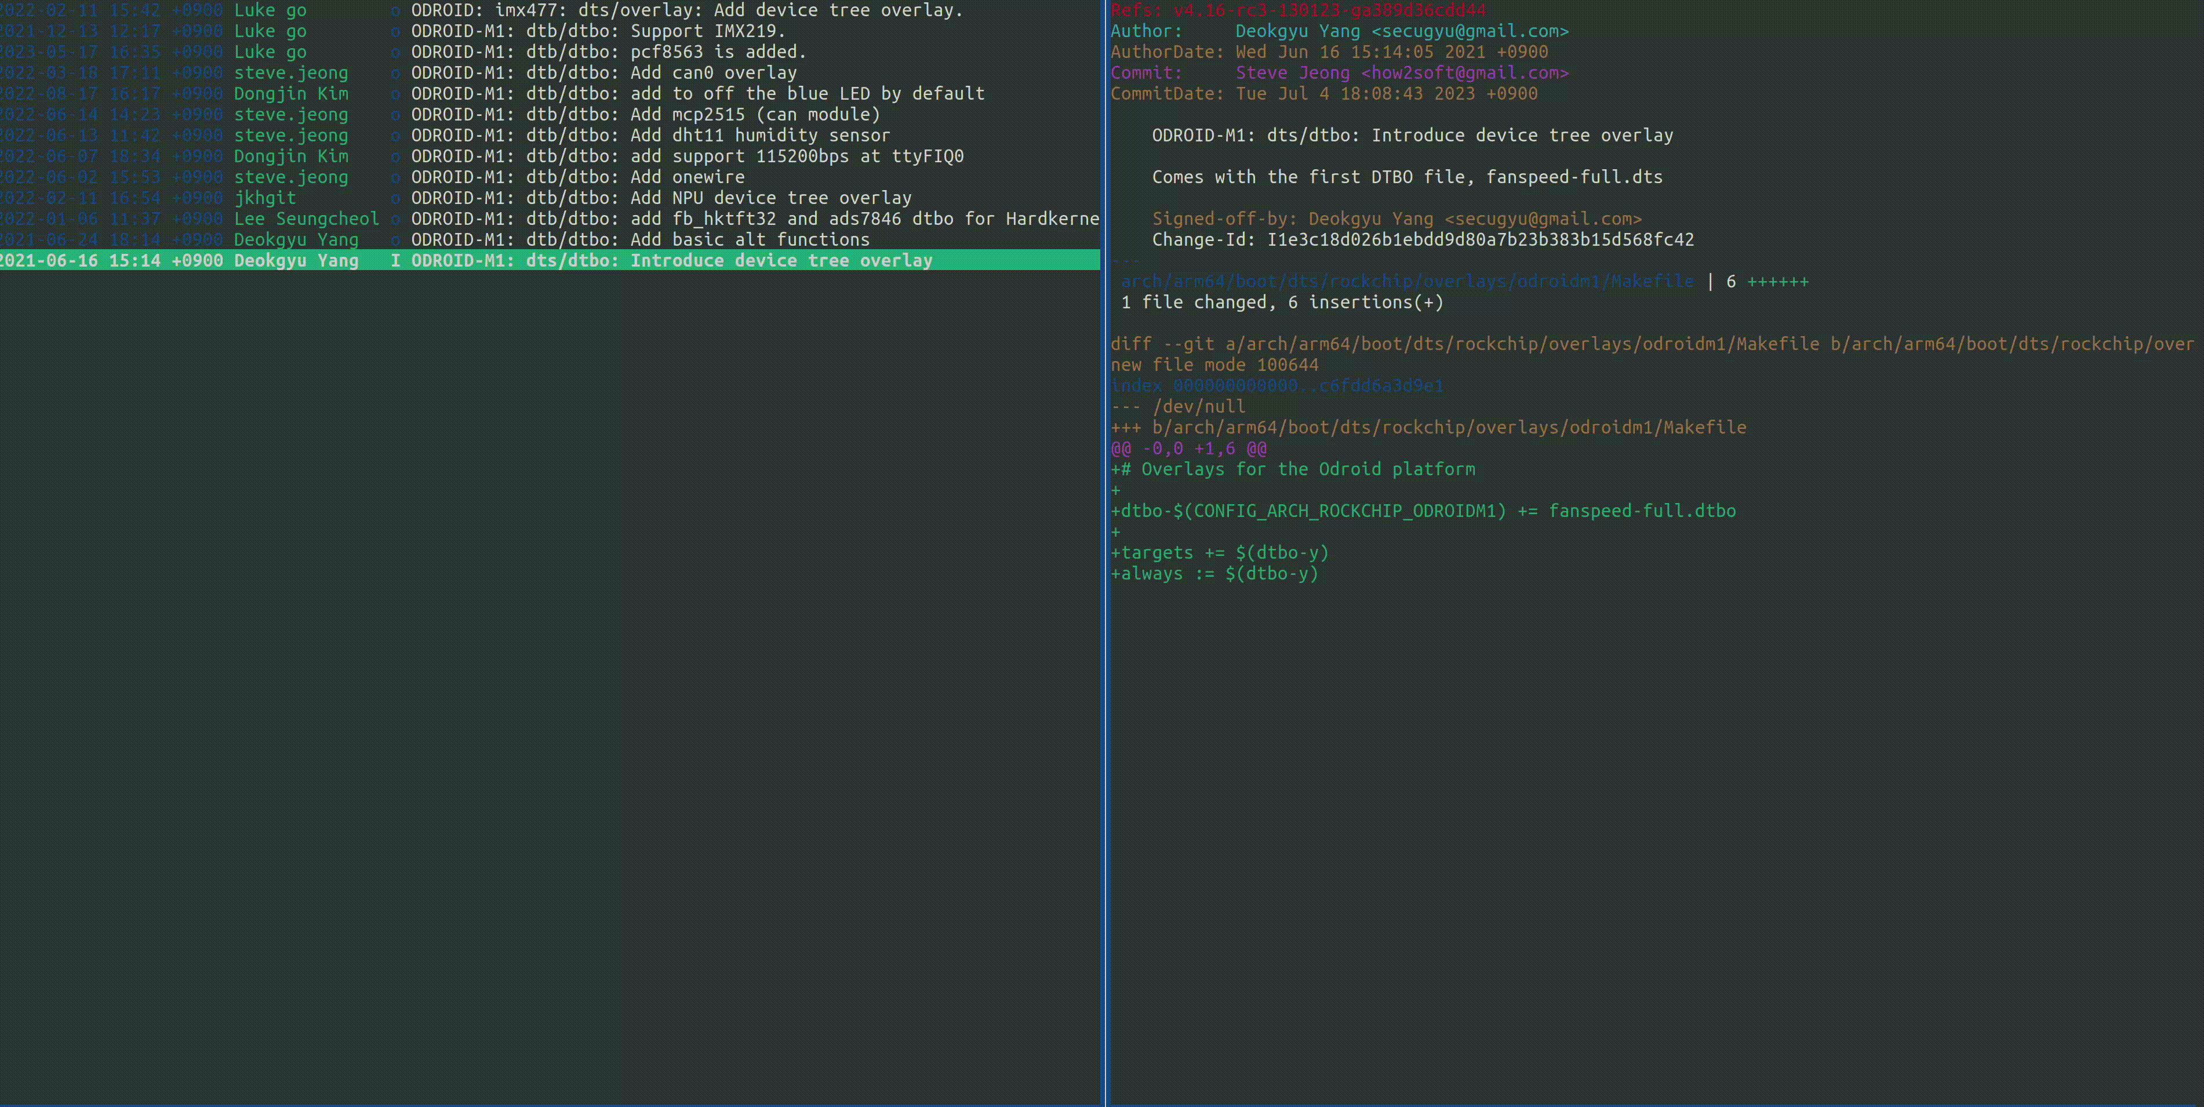
Task: Click the added 'fanspeed-full.dtbo' line
Action: [1423, 511]
